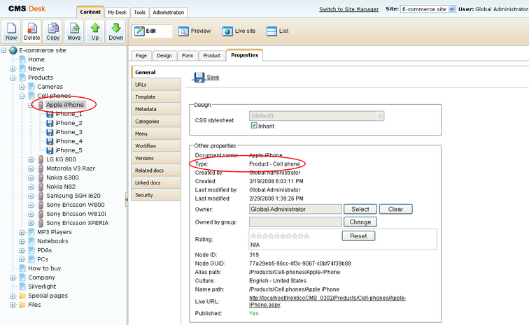Open the Live URL hyperlink
The height and width of the screenshot is (325, 529).
point(327,301)
